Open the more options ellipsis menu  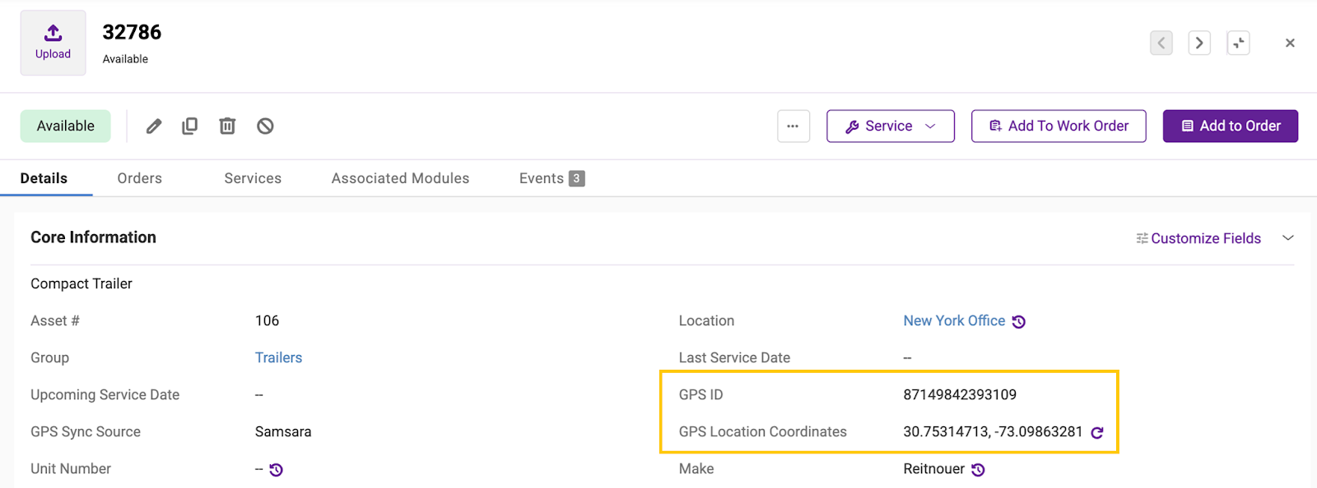pyautogui.click(x=793, y=127)
